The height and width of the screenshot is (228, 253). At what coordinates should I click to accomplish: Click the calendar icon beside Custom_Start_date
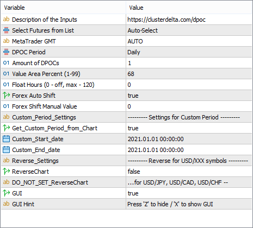(6, 139)
